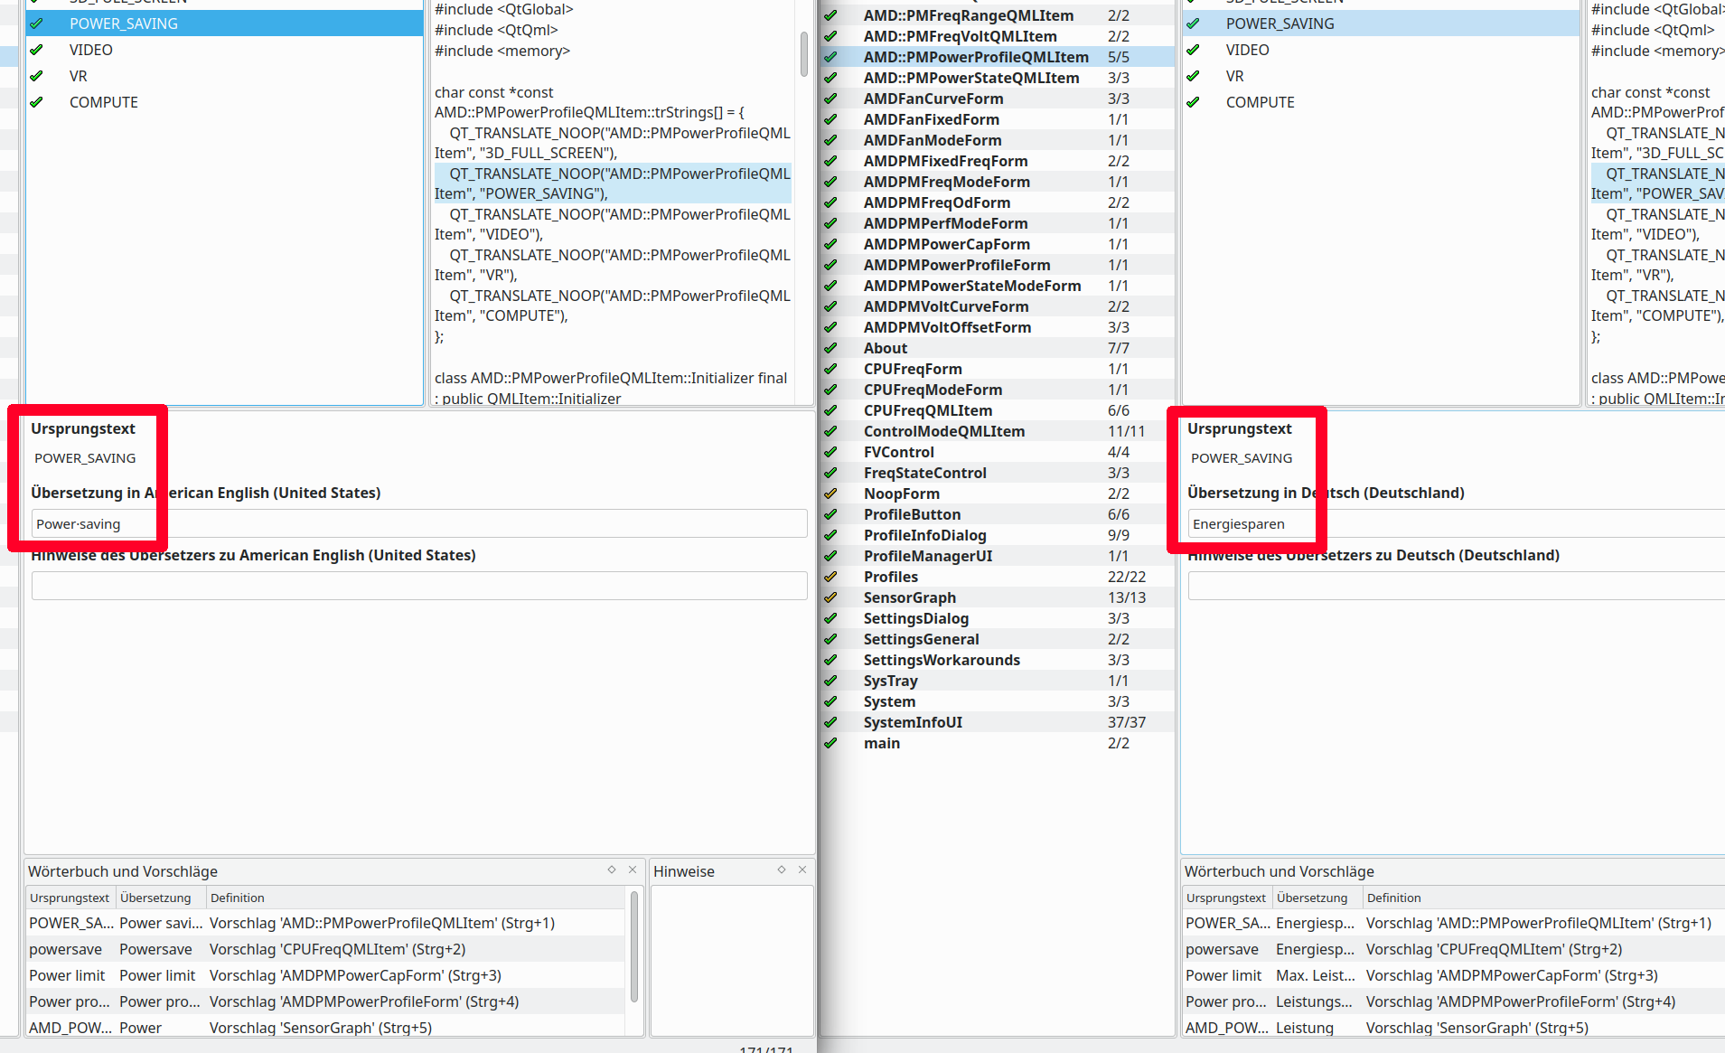Click the '22/22' count for Profiles
Screen dimensions: 1725x1053
pyautogui.click(x=1127, y=577)
